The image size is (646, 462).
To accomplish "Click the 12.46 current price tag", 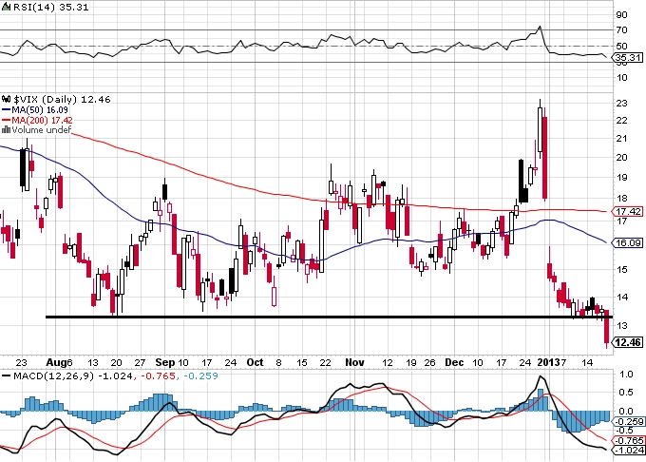I will pyautogui.click(x=626, y=343).
